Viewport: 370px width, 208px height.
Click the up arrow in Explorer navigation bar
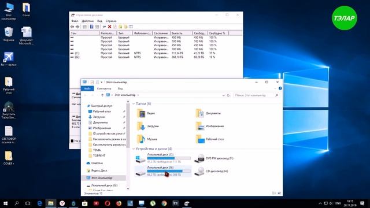tap(102, 95)
